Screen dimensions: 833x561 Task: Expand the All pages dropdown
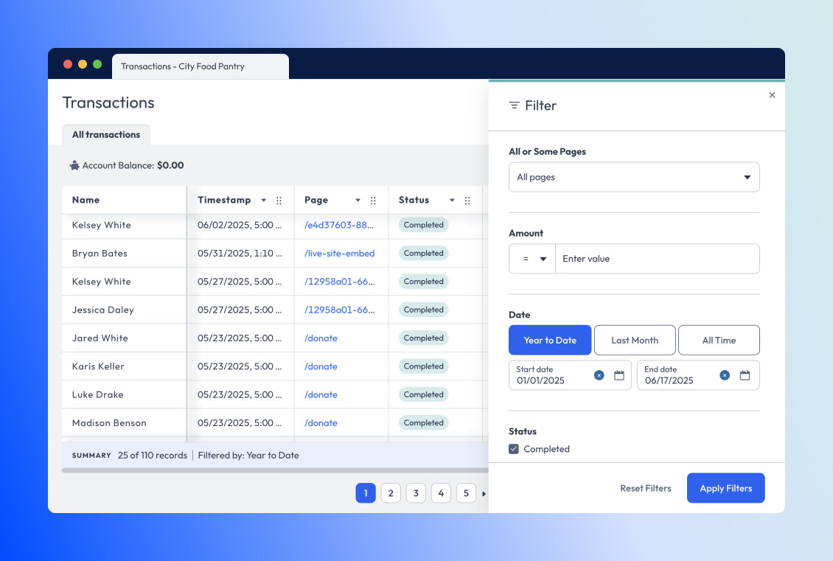coord(634,177)
